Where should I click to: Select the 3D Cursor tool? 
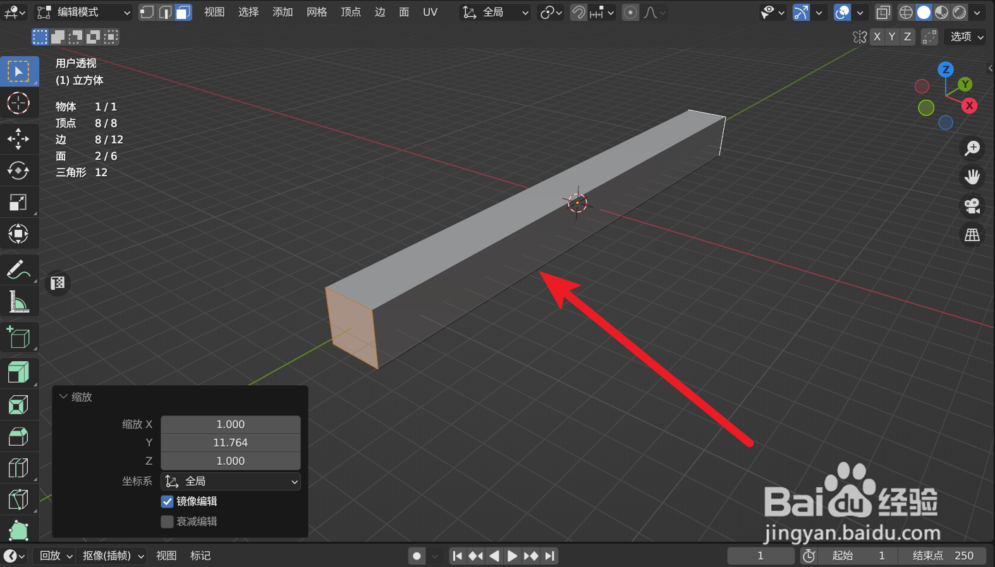pyautogui.click(x=18, y=103)
